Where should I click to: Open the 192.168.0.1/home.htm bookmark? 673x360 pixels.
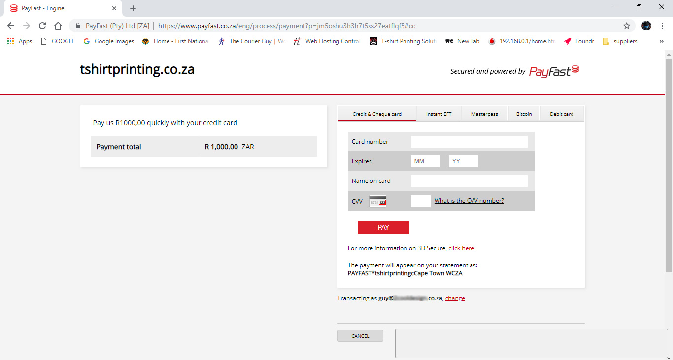[x=522, y=41]
